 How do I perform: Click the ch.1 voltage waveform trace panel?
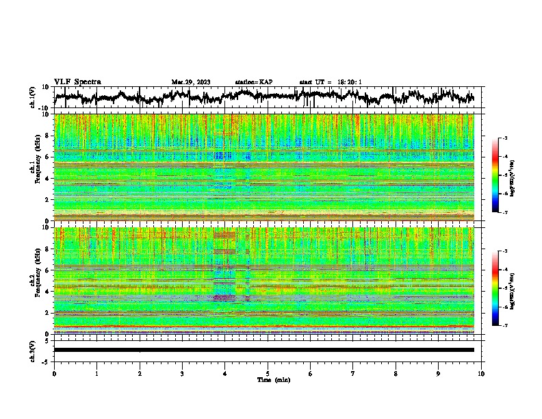click(x=269, y=97)
